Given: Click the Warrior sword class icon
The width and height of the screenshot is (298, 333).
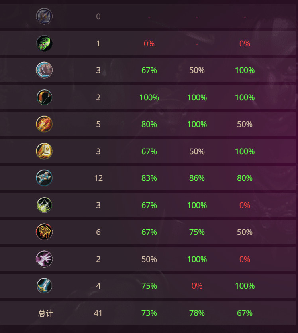Looking at the screenshot, I should pyautogui.click(x=44, y=286).
